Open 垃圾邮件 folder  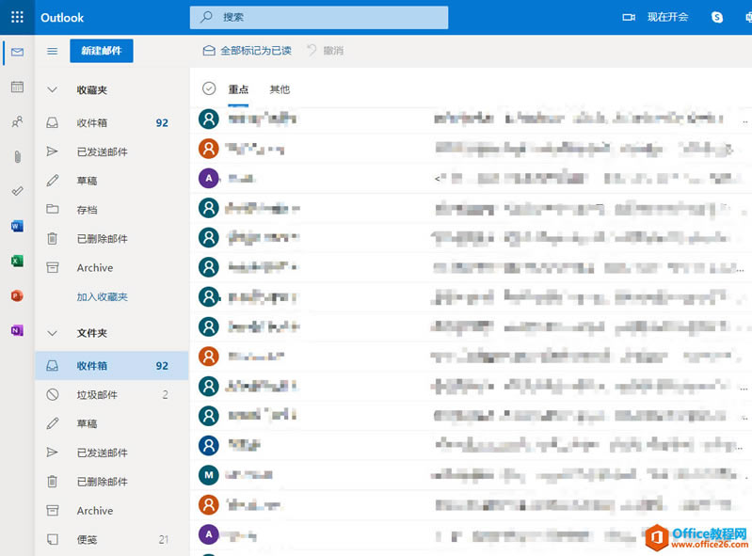[111, 395]
